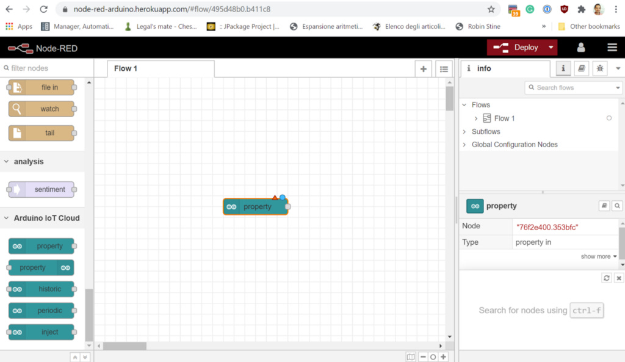Click the show more link
625x362 pixels.
pos(598,256)
